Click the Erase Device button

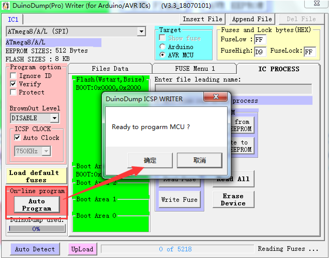233,199
